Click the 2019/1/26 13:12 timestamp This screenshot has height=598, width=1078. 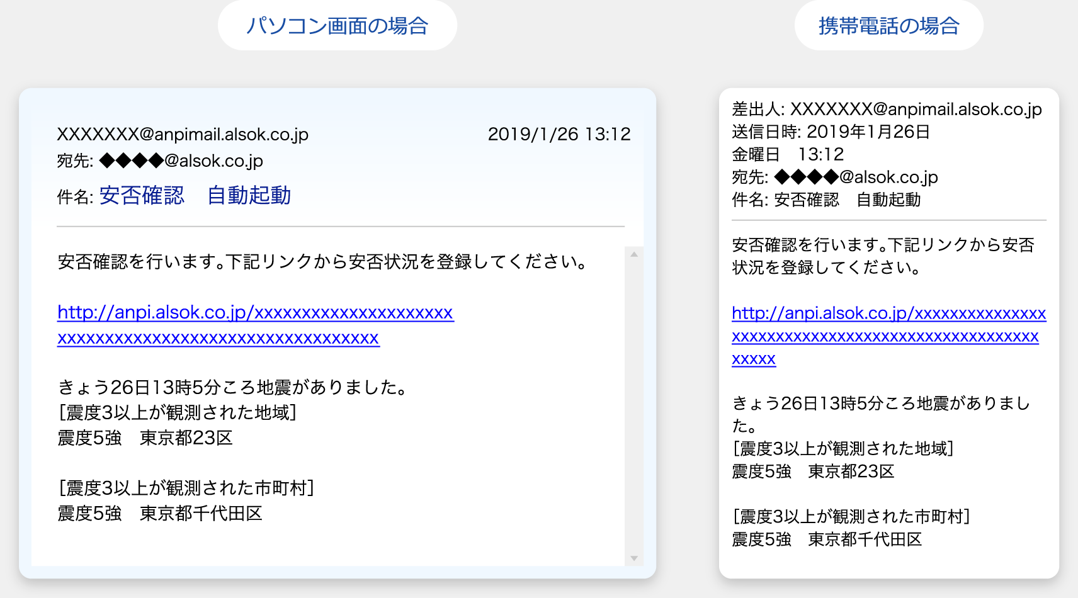point(559,134)
